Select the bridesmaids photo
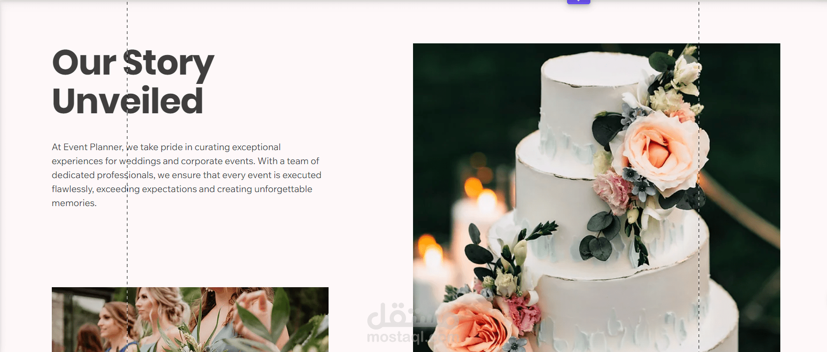Image resolution: width=827 pixels, height=352 pixels. (190, 319)
